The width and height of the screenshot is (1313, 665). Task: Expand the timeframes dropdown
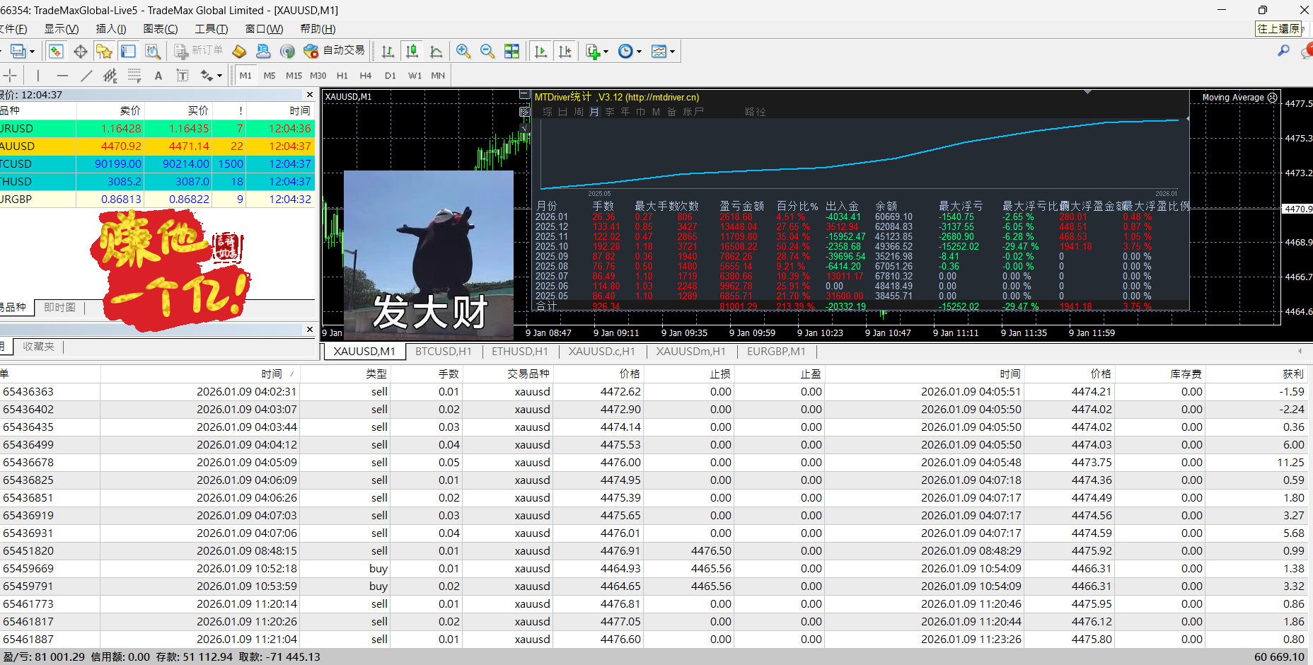pyautogui.click(x=640, y=51)
